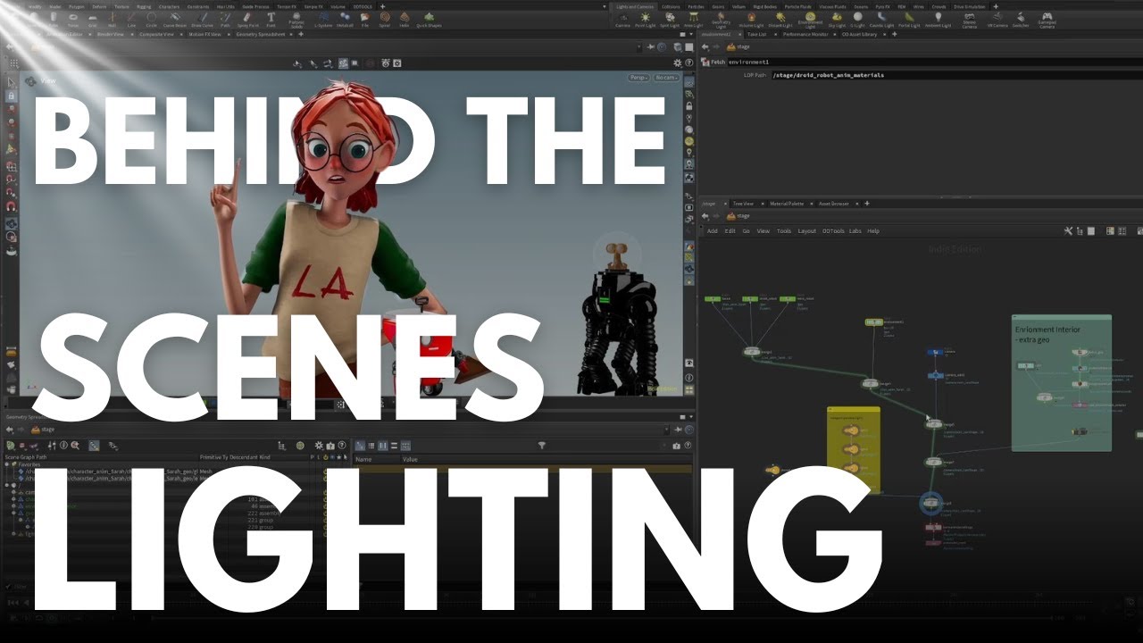Open the Layout menu in network editor
This screenshot has height=643, width=1143.
click(x=806, y=231)
